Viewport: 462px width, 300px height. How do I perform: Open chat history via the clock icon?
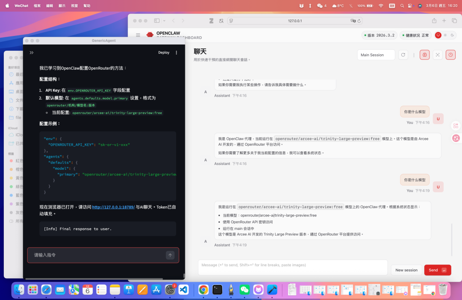[450, 55]
